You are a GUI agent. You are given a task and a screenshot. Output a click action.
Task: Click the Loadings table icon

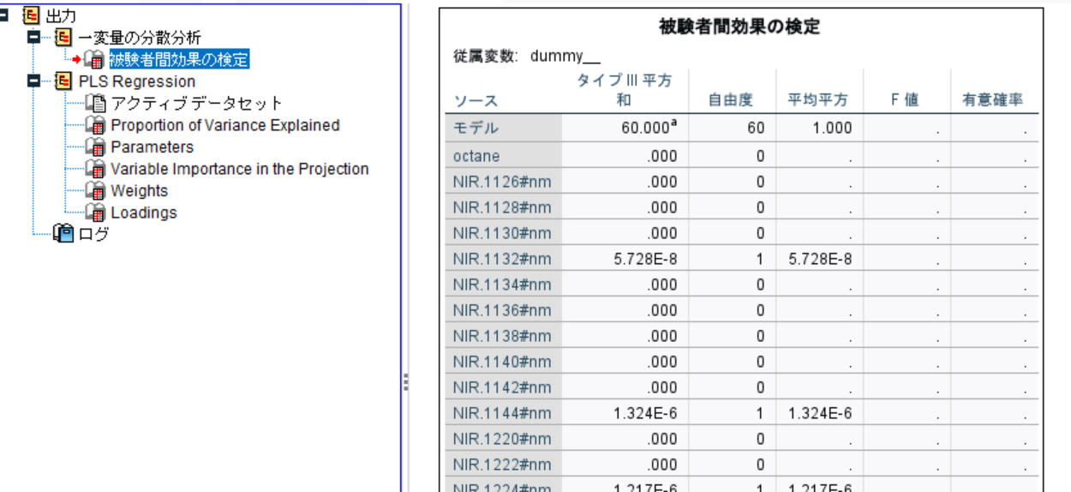pos(96,213)
